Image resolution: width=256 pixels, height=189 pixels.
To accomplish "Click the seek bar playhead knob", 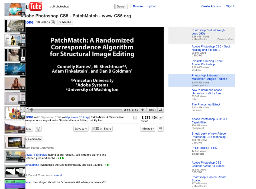I will click(x=31, y=110).
